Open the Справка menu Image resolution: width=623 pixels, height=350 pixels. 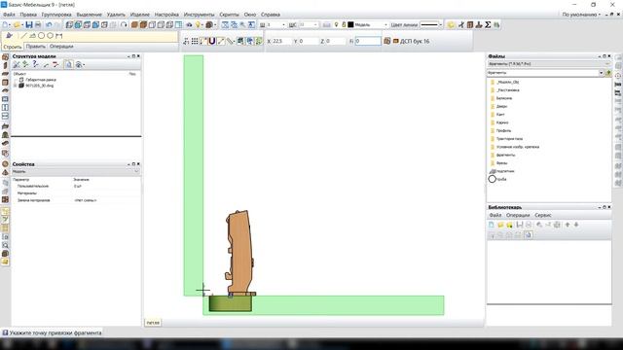pyautogui.click(x=271, y=15)
